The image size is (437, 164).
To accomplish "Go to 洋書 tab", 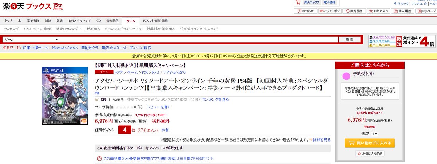I will click(x=60, y=21).
